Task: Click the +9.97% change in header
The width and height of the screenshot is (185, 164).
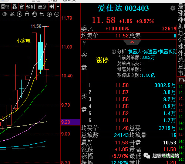Action: pyautogui.click(x=145, y=21)
